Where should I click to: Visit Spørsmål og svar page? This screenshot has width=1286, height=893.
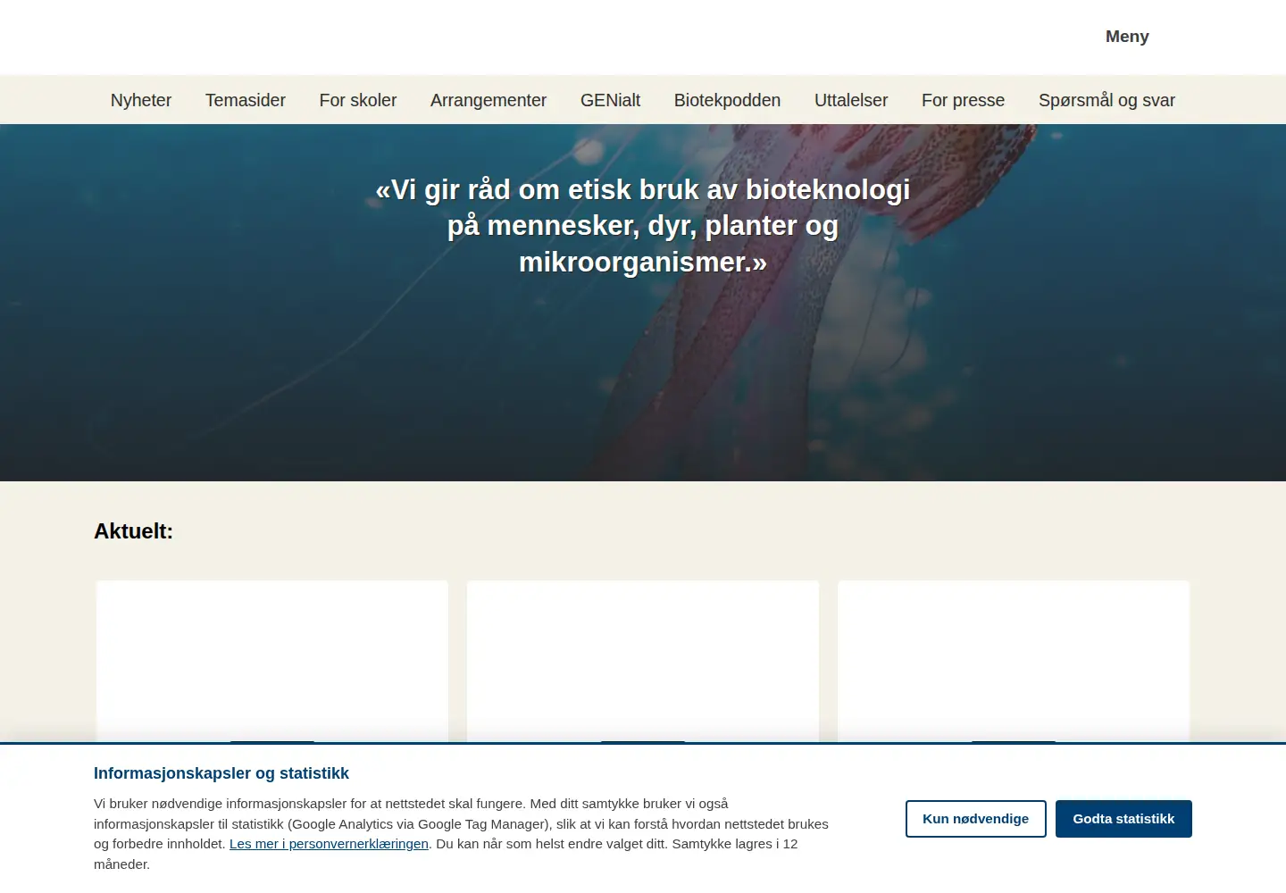click(1106, 100)
